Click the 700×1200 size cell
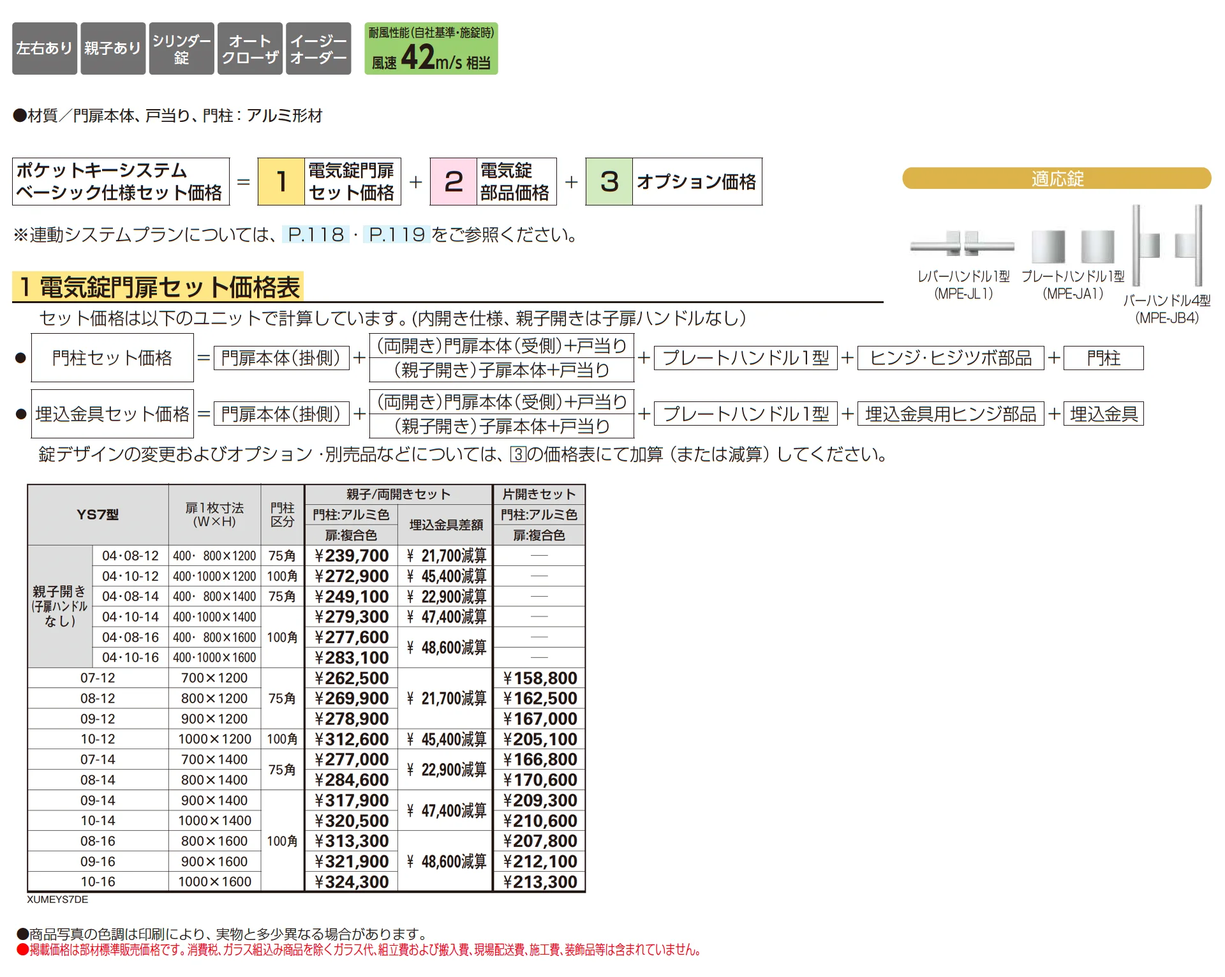This screenshot has width=1225, height=977. click(x=214, y=678)
